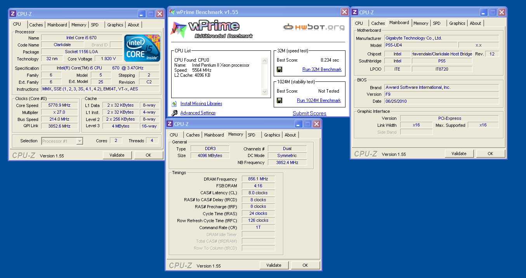Minimize the left CPU-Z CPU window
The width and height of the screenshot is (526, 278).
142,14
